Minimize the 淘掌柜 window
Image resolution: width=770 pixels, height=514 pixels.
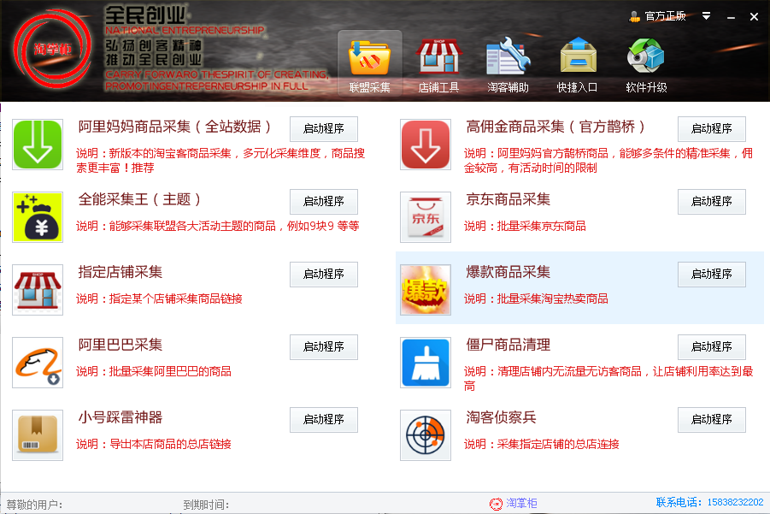[731, 17]
